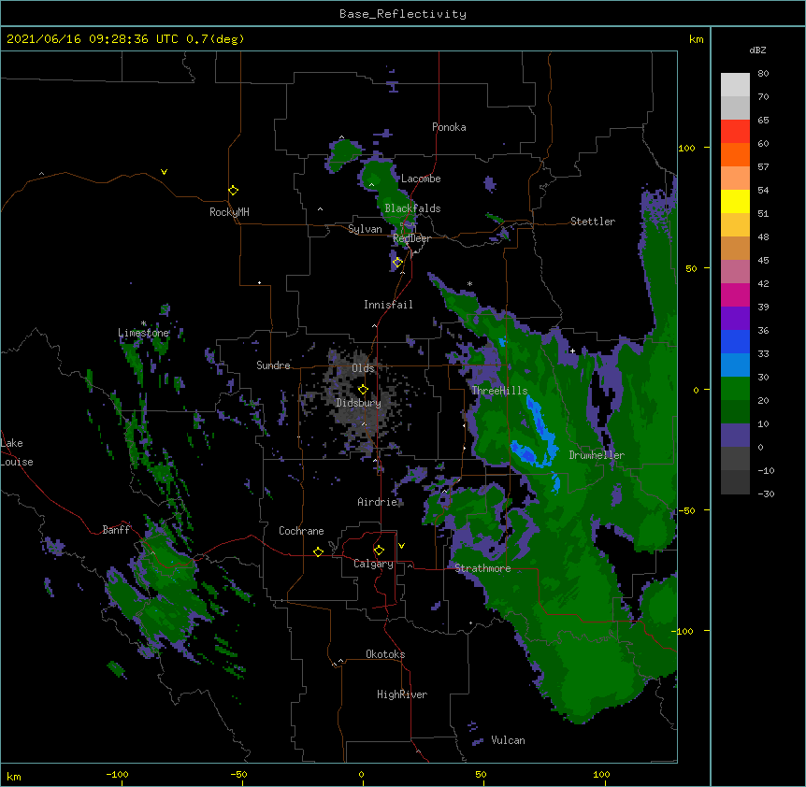Select the Olds label
The height and width of the screenshot is (787, 806).
click(x=363, y=368)
